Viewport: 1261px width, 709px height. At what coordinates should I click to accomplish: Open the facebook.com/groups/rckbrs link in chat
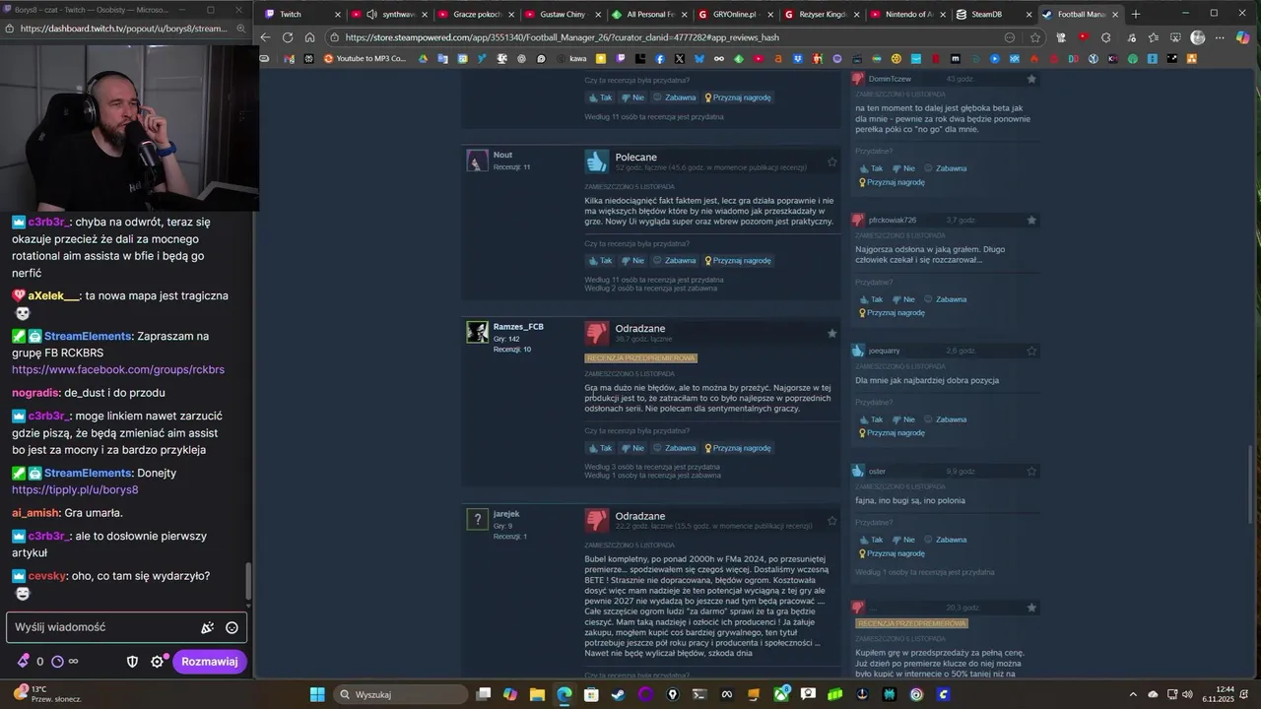pyautogui.click(x=118, y=369)
